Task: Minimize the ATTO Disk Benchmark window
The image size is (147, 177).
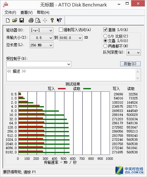Action: click(x=119, y=4)
